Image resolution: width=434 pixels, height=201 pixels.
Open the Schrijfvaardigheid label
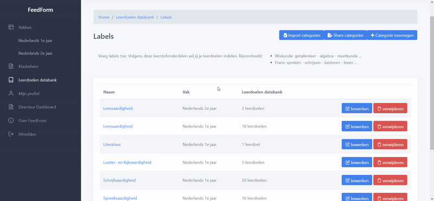119,180
